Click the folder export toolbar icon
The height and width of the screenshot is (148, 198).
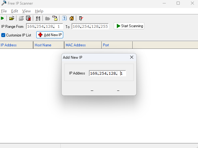(55, 18)
